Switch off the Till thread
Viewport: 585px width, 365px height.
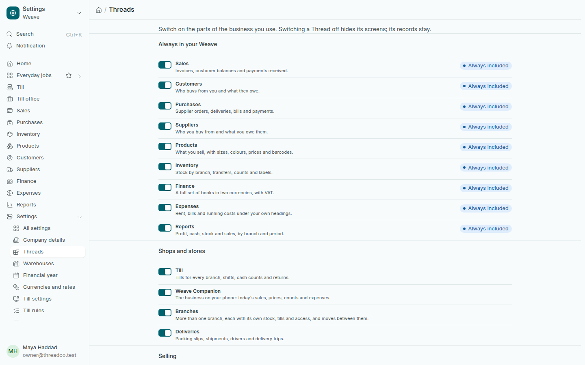(165, 272)
